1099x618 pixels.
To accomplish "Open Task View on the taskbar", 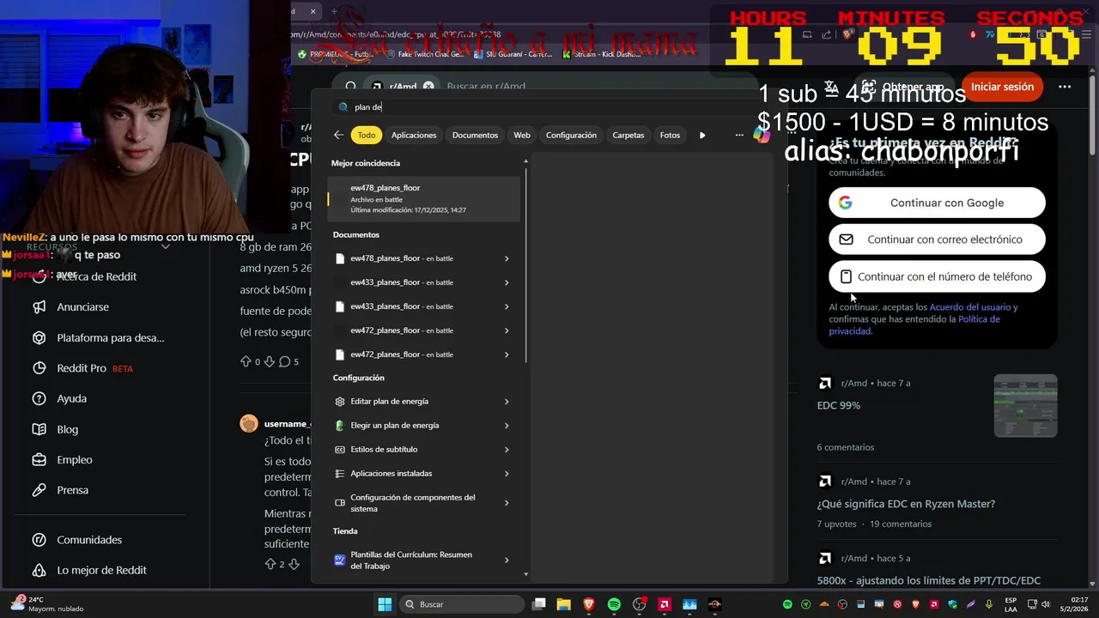I will tap(538, 604).
